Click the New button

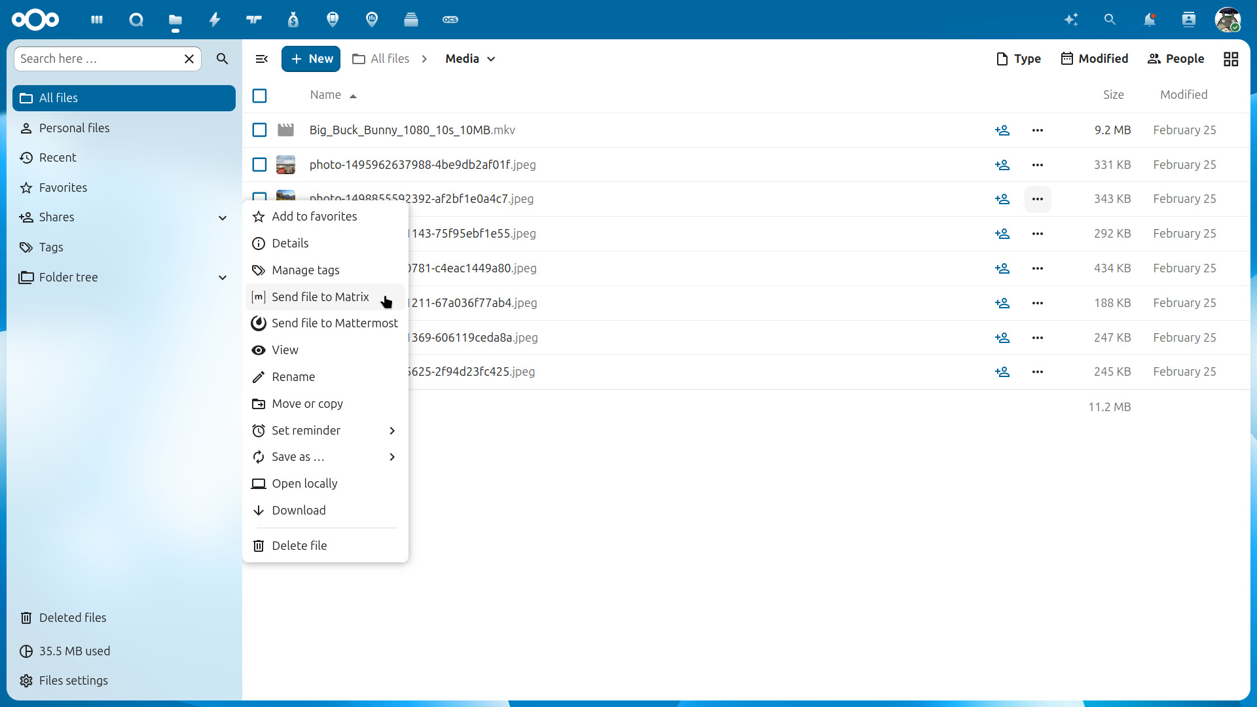tap(311, 58)
